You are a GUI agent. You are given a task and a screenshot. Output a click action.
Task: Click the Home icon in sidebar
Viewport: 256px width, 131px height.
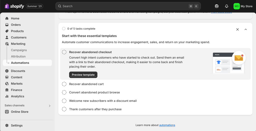pyautogui.click(x=7, y=18)
